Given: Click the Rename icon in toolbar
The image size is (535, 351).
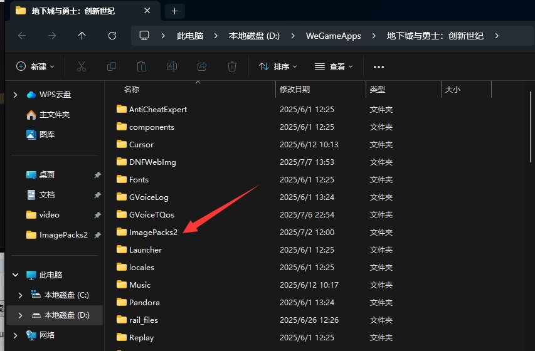Looking at the screenshot, I should pos(172,66).
